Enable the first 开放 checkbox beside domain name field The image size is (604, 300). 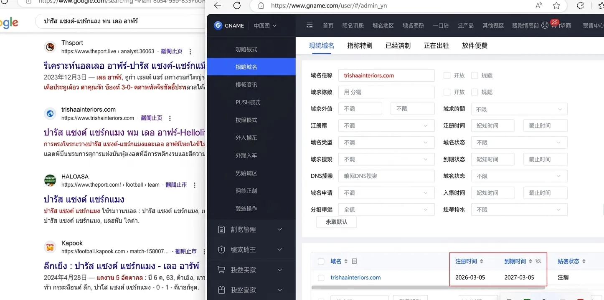[x=447, y=75]
